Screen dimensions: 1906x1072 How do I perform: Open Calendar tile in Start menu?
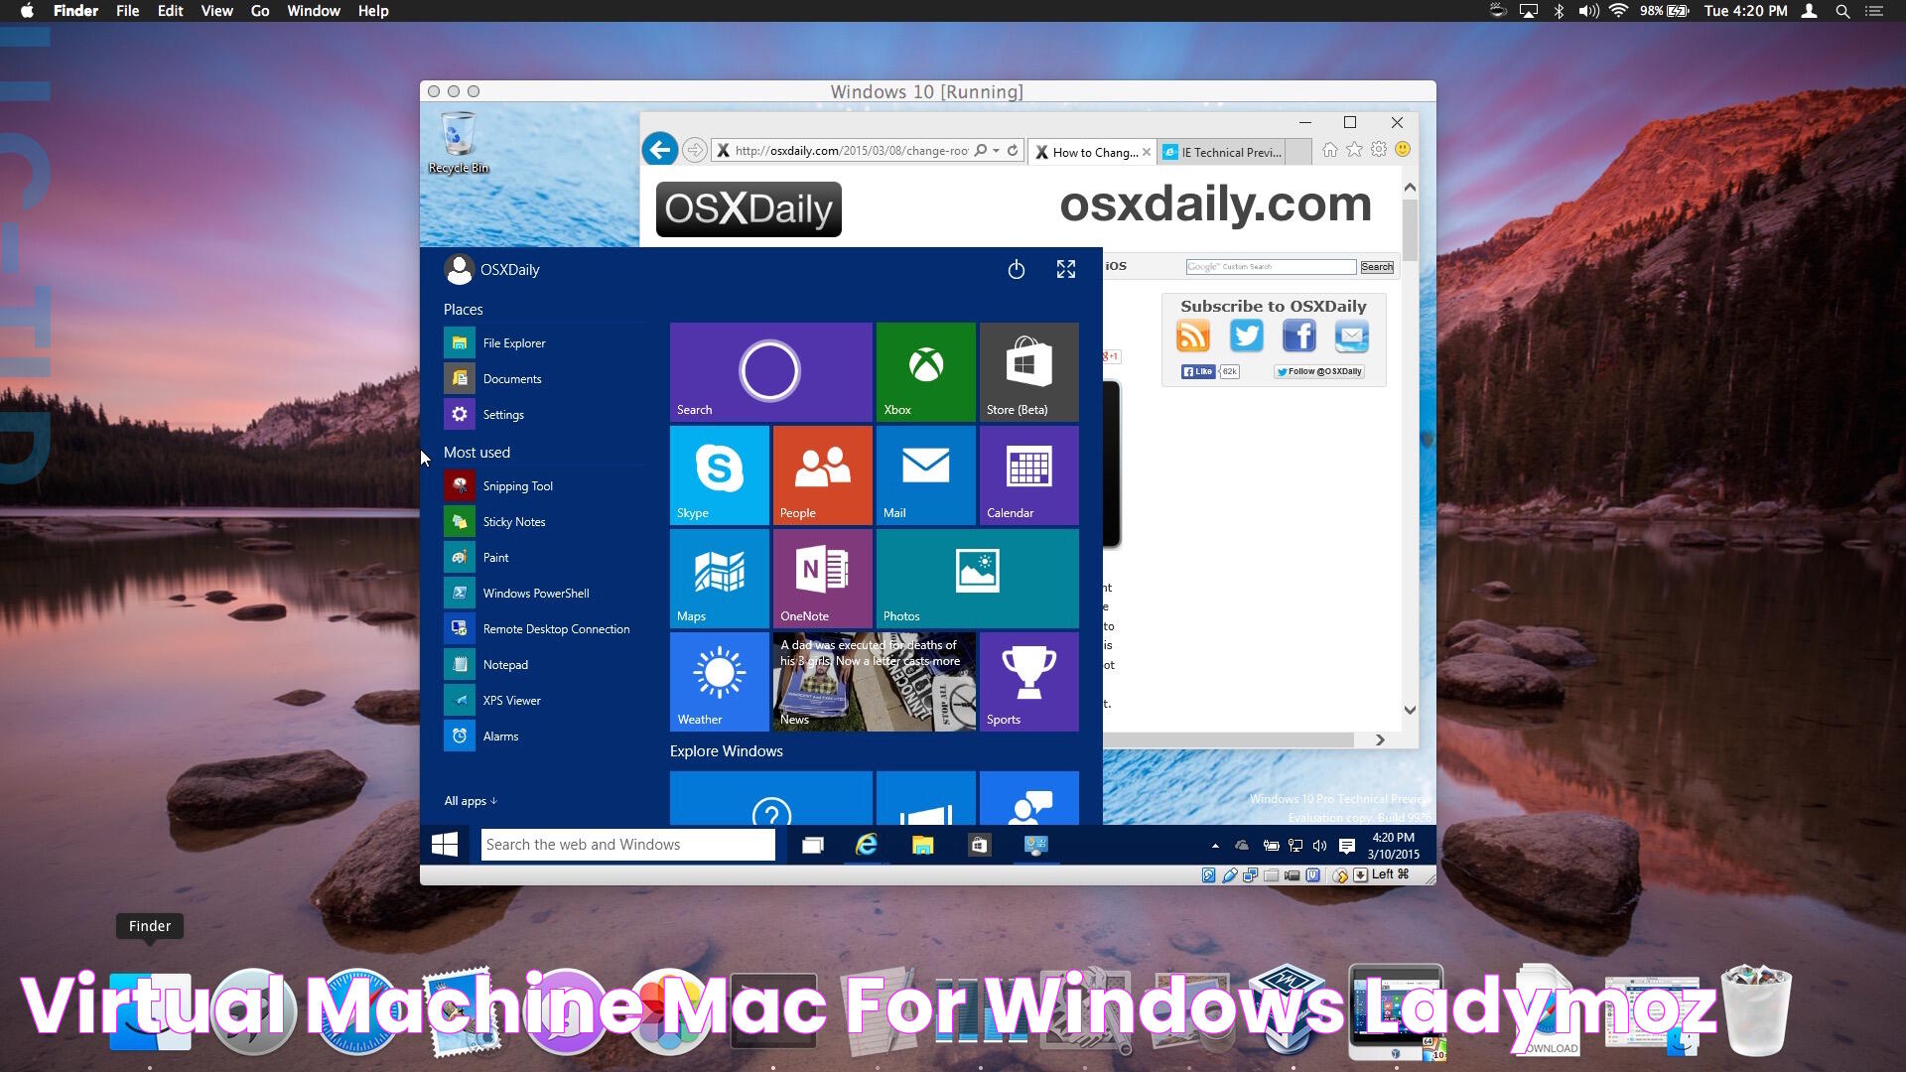point(1028,473)
